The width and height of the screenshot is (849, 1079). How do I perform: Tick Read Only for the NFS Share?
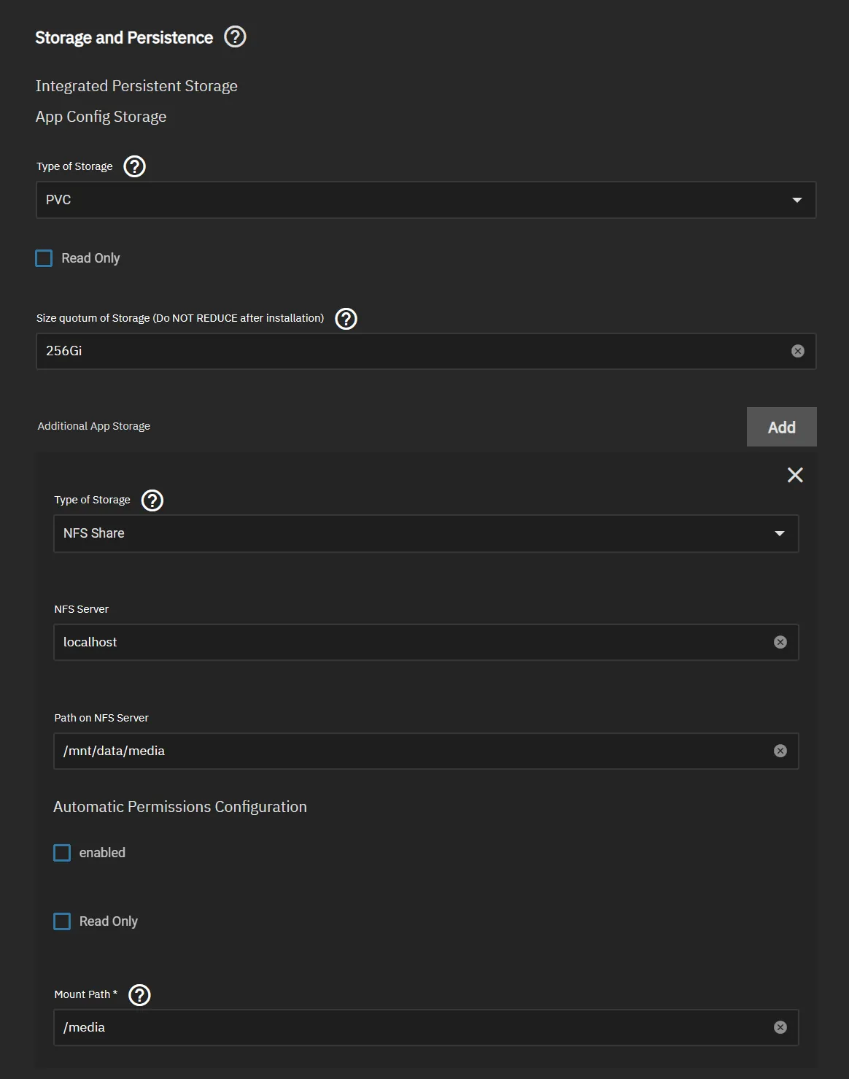coord(63,921)
